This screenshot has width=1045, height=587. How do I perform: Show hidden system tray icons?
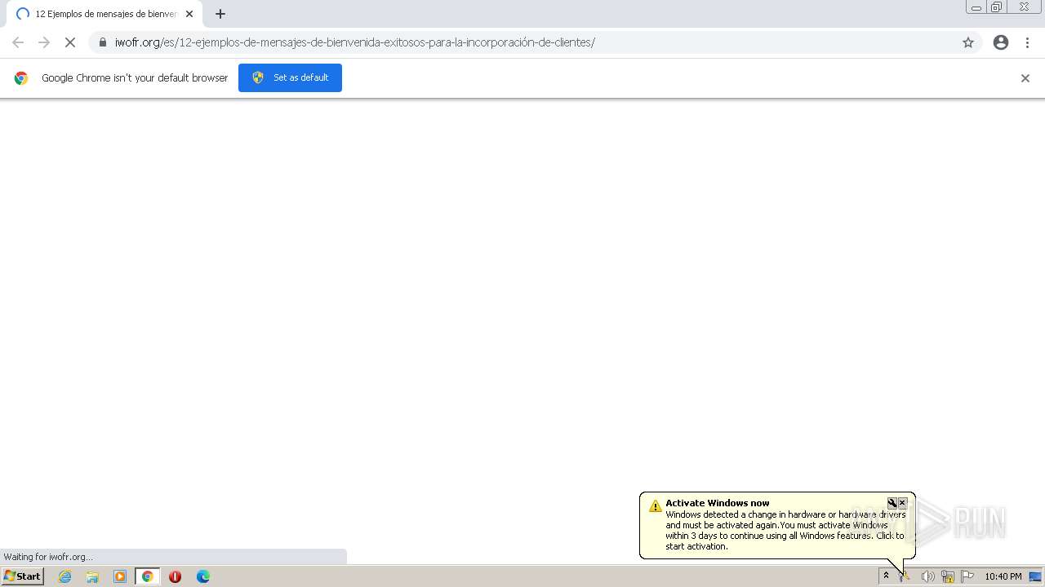[x=886, y=576]
